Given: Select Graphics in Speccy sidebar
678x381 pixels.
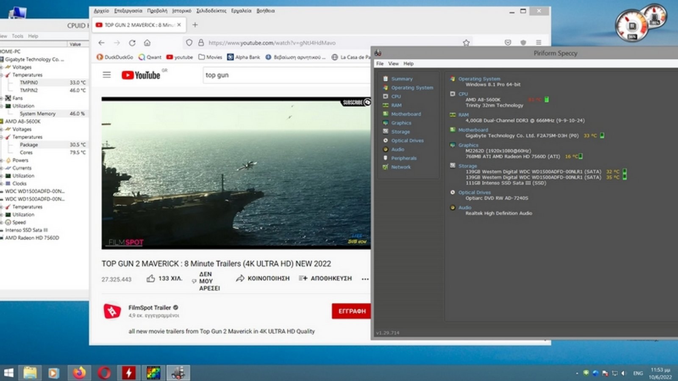Looking at the screenshot, I should [x=401, y=123].
